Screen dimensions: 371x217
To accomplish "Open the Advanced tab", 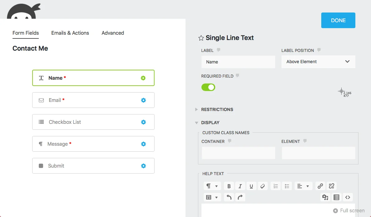I will [x=113, y=33].
